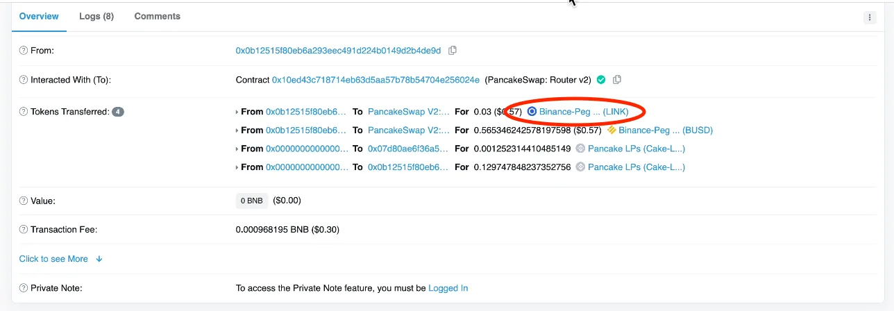Screen dimensions: 894x311
Task: Open Binance-Peg (BUSD) token link
Action: (666, 131)
